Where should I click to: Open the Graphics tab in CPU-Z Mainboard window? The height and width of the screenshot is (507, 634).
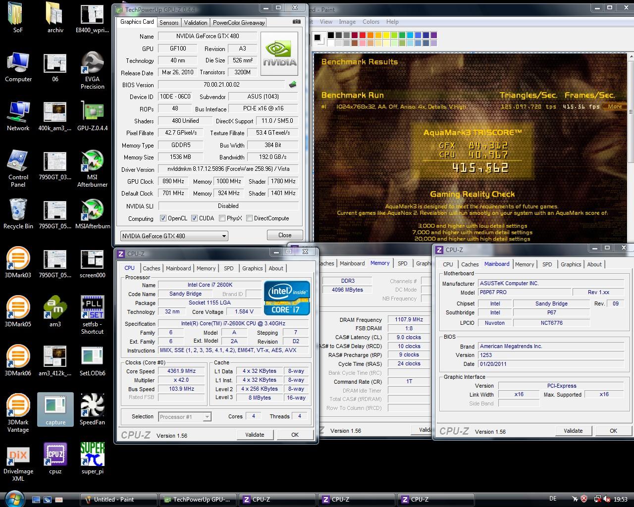click(571, 264)
